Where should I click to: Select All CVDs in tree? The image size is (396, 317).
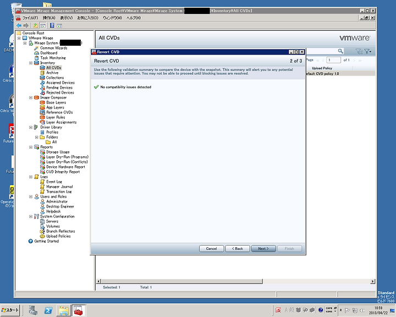(x=54, y=68)
